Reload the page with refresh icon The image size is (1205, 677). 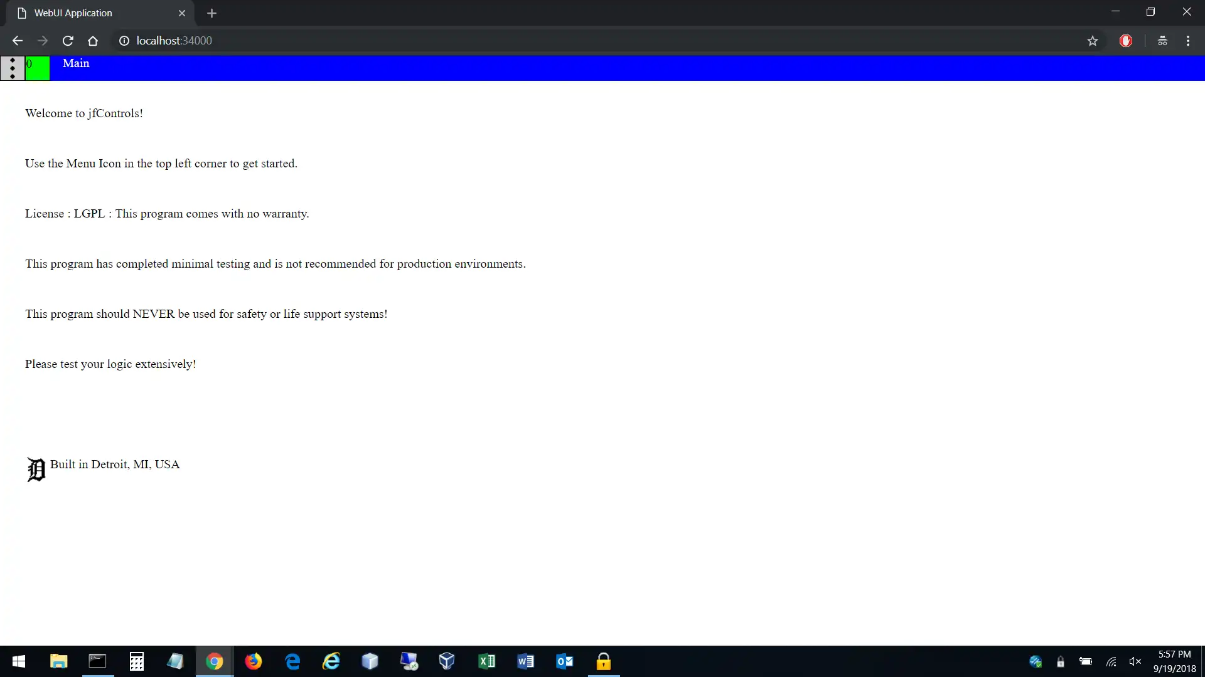68,41
